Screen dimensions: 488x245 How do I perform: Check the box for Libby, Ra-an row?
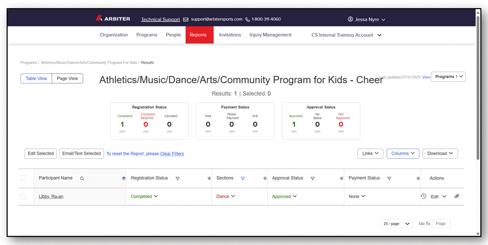point(23,197)
